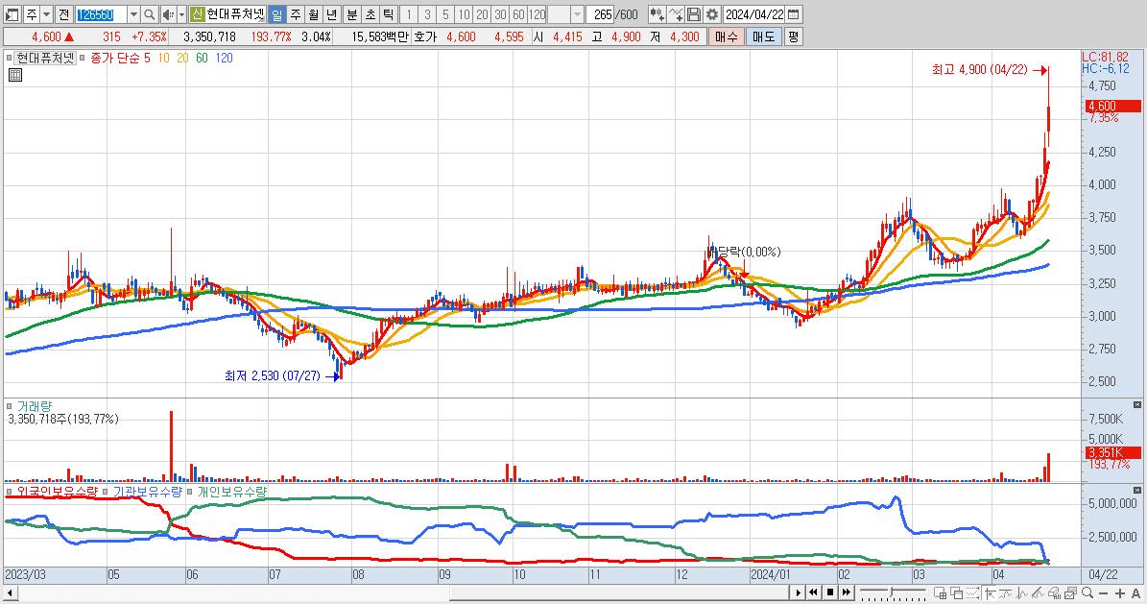1147x604 pixels.
Task: Close the volume panel with its corner button
Action: (1137, 405)
